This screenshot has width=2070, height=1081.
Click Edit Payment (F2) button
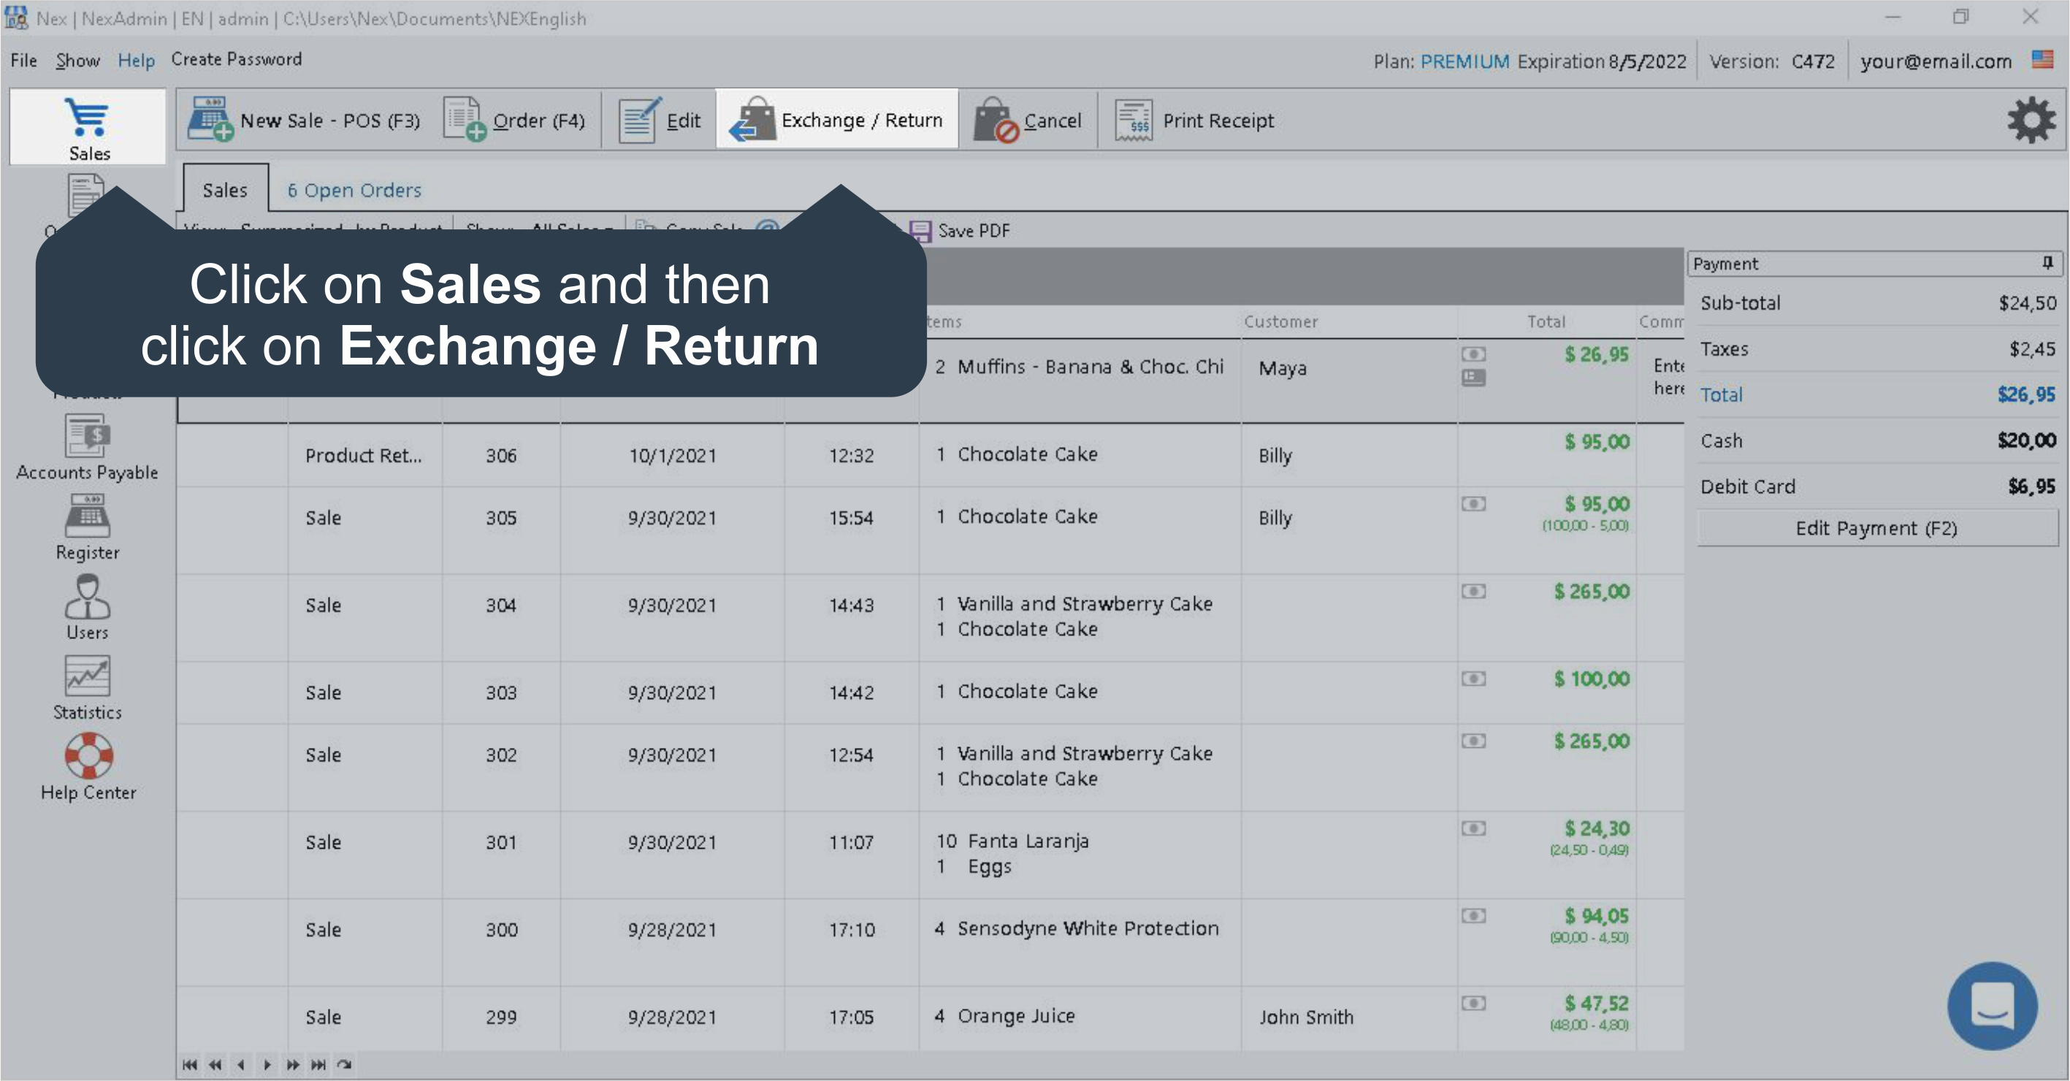tap(1876, 528)
